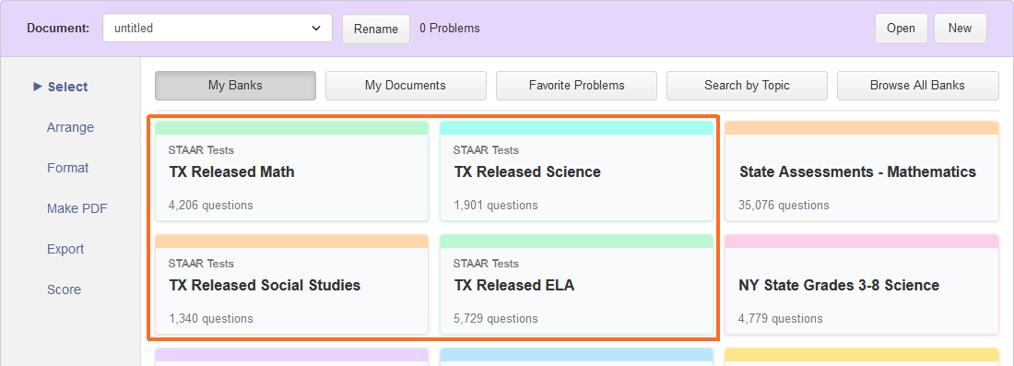Click the Select arrow marker icon
This screenshot has height=366, width=1014.
coord(38,87)
